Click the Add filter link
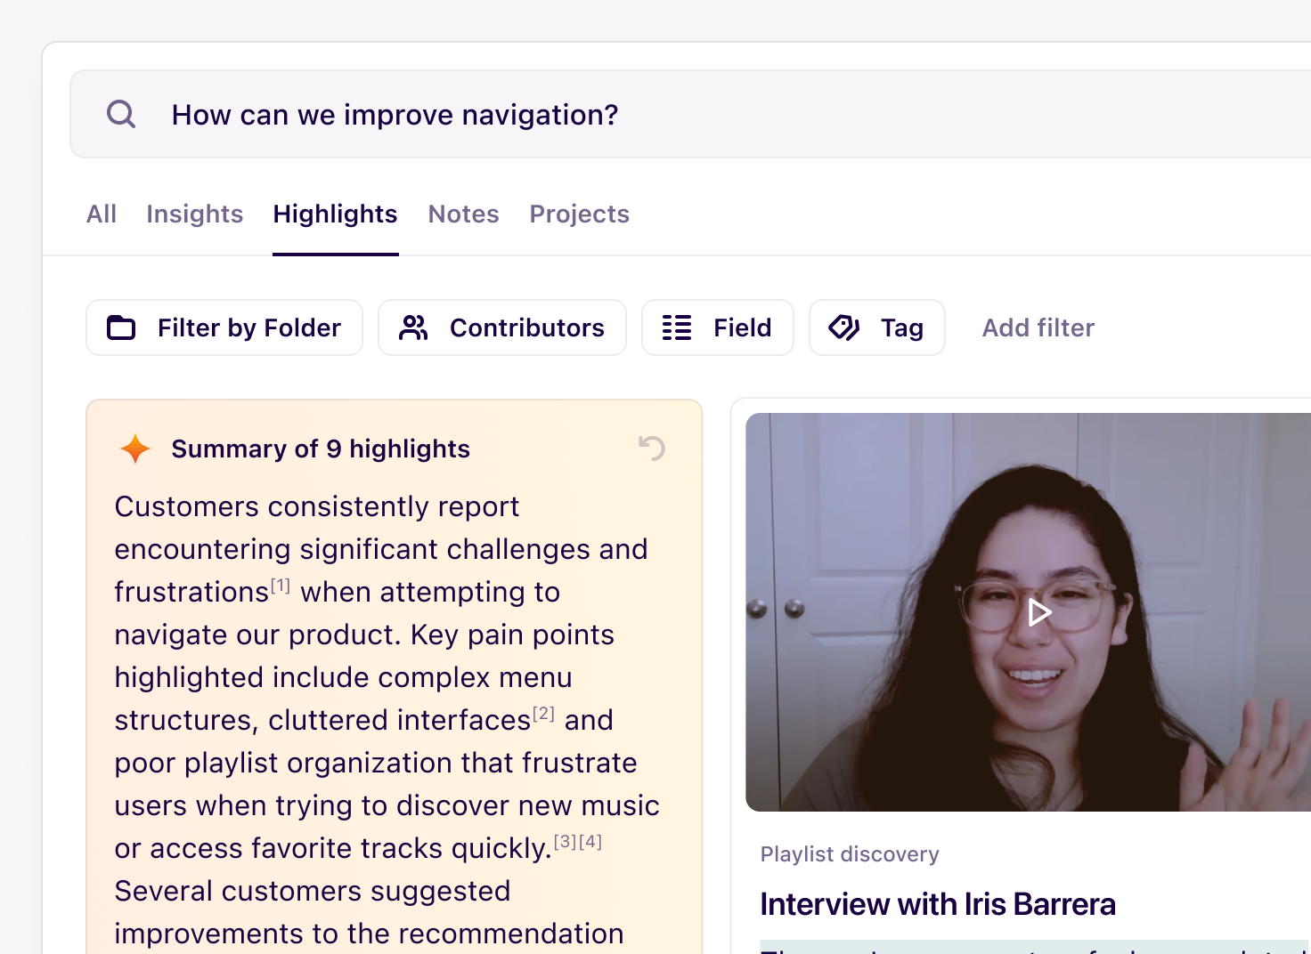The height and width of the screenshot is (954, 1311). [1038, 327]
